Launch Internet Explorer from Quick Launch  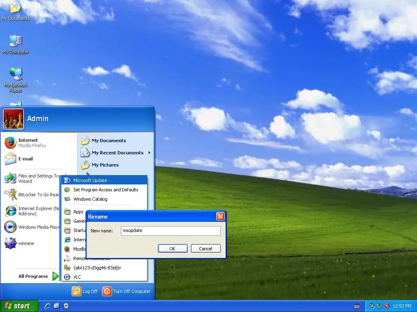click(x=48, y=306)
